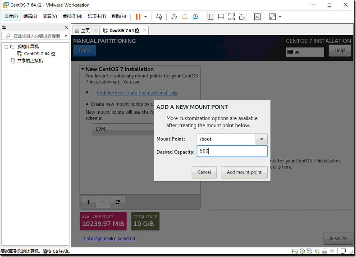Add a new mount point with plus
This screenshot has width=356, height=257.
pyautogui.click(x=89, y=202)
